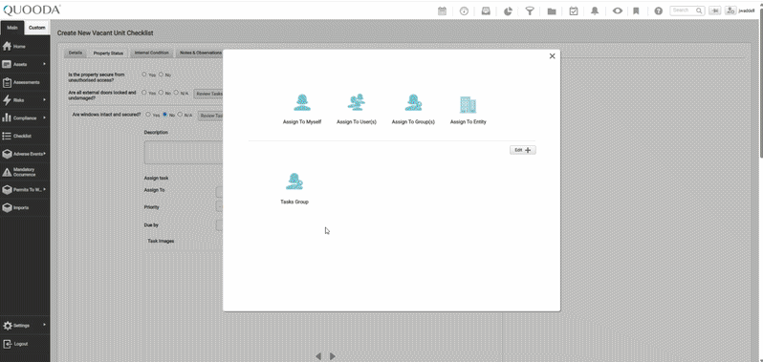Open the notifications bell icon
The image size is (763, 362).
(595, 11)
